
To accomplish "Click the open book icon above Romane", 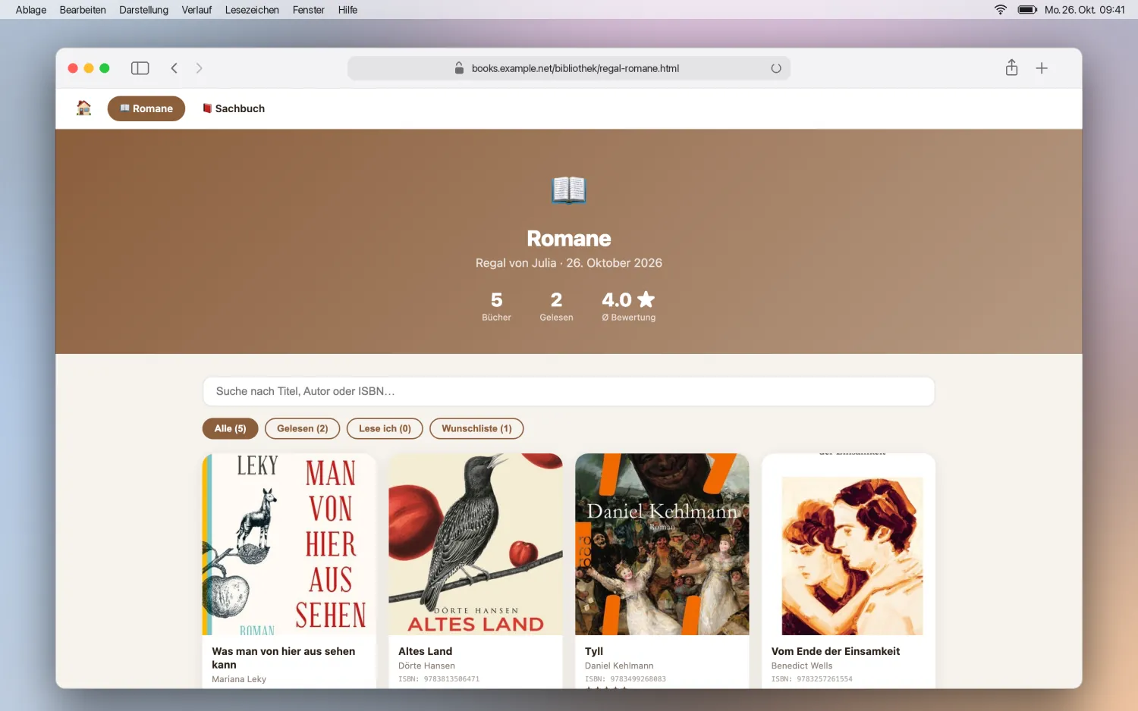I will click(x=569, y=189).
